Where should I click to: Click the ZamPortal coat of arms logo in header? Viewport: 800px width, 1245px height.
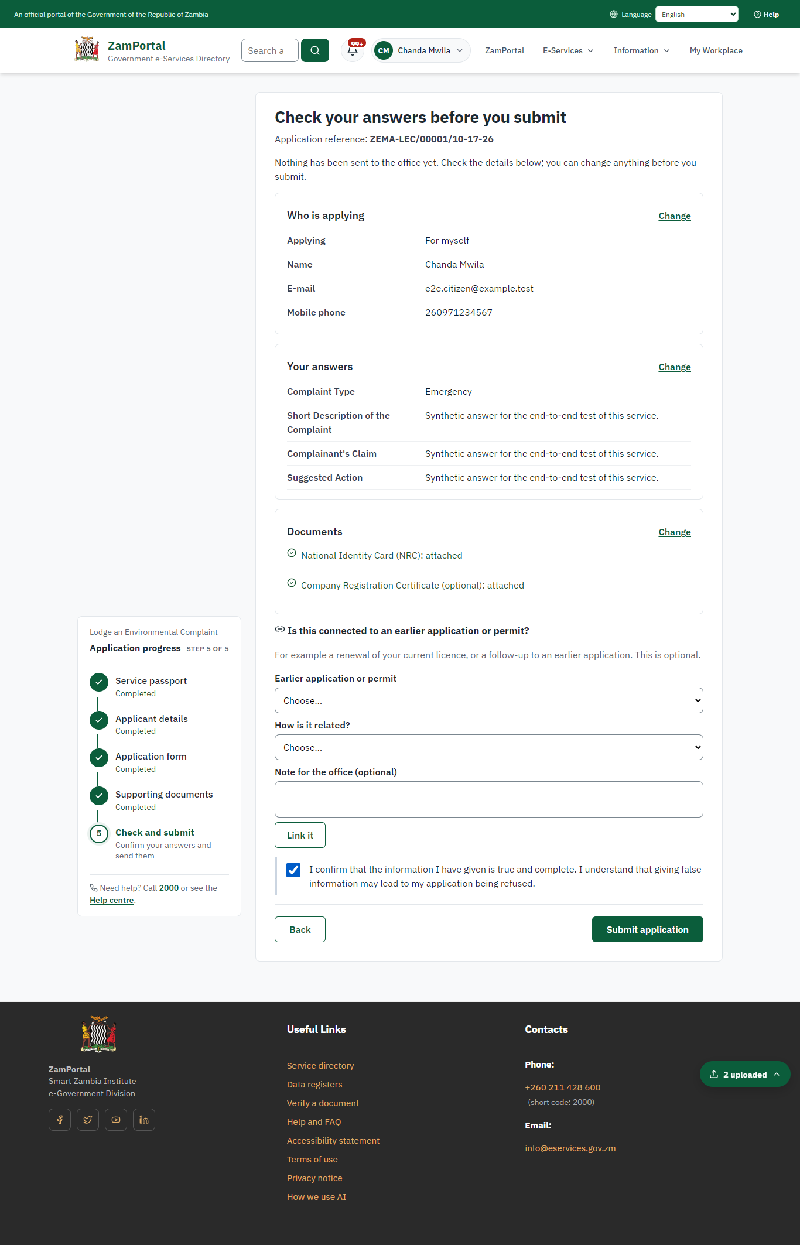click(87, 50)
